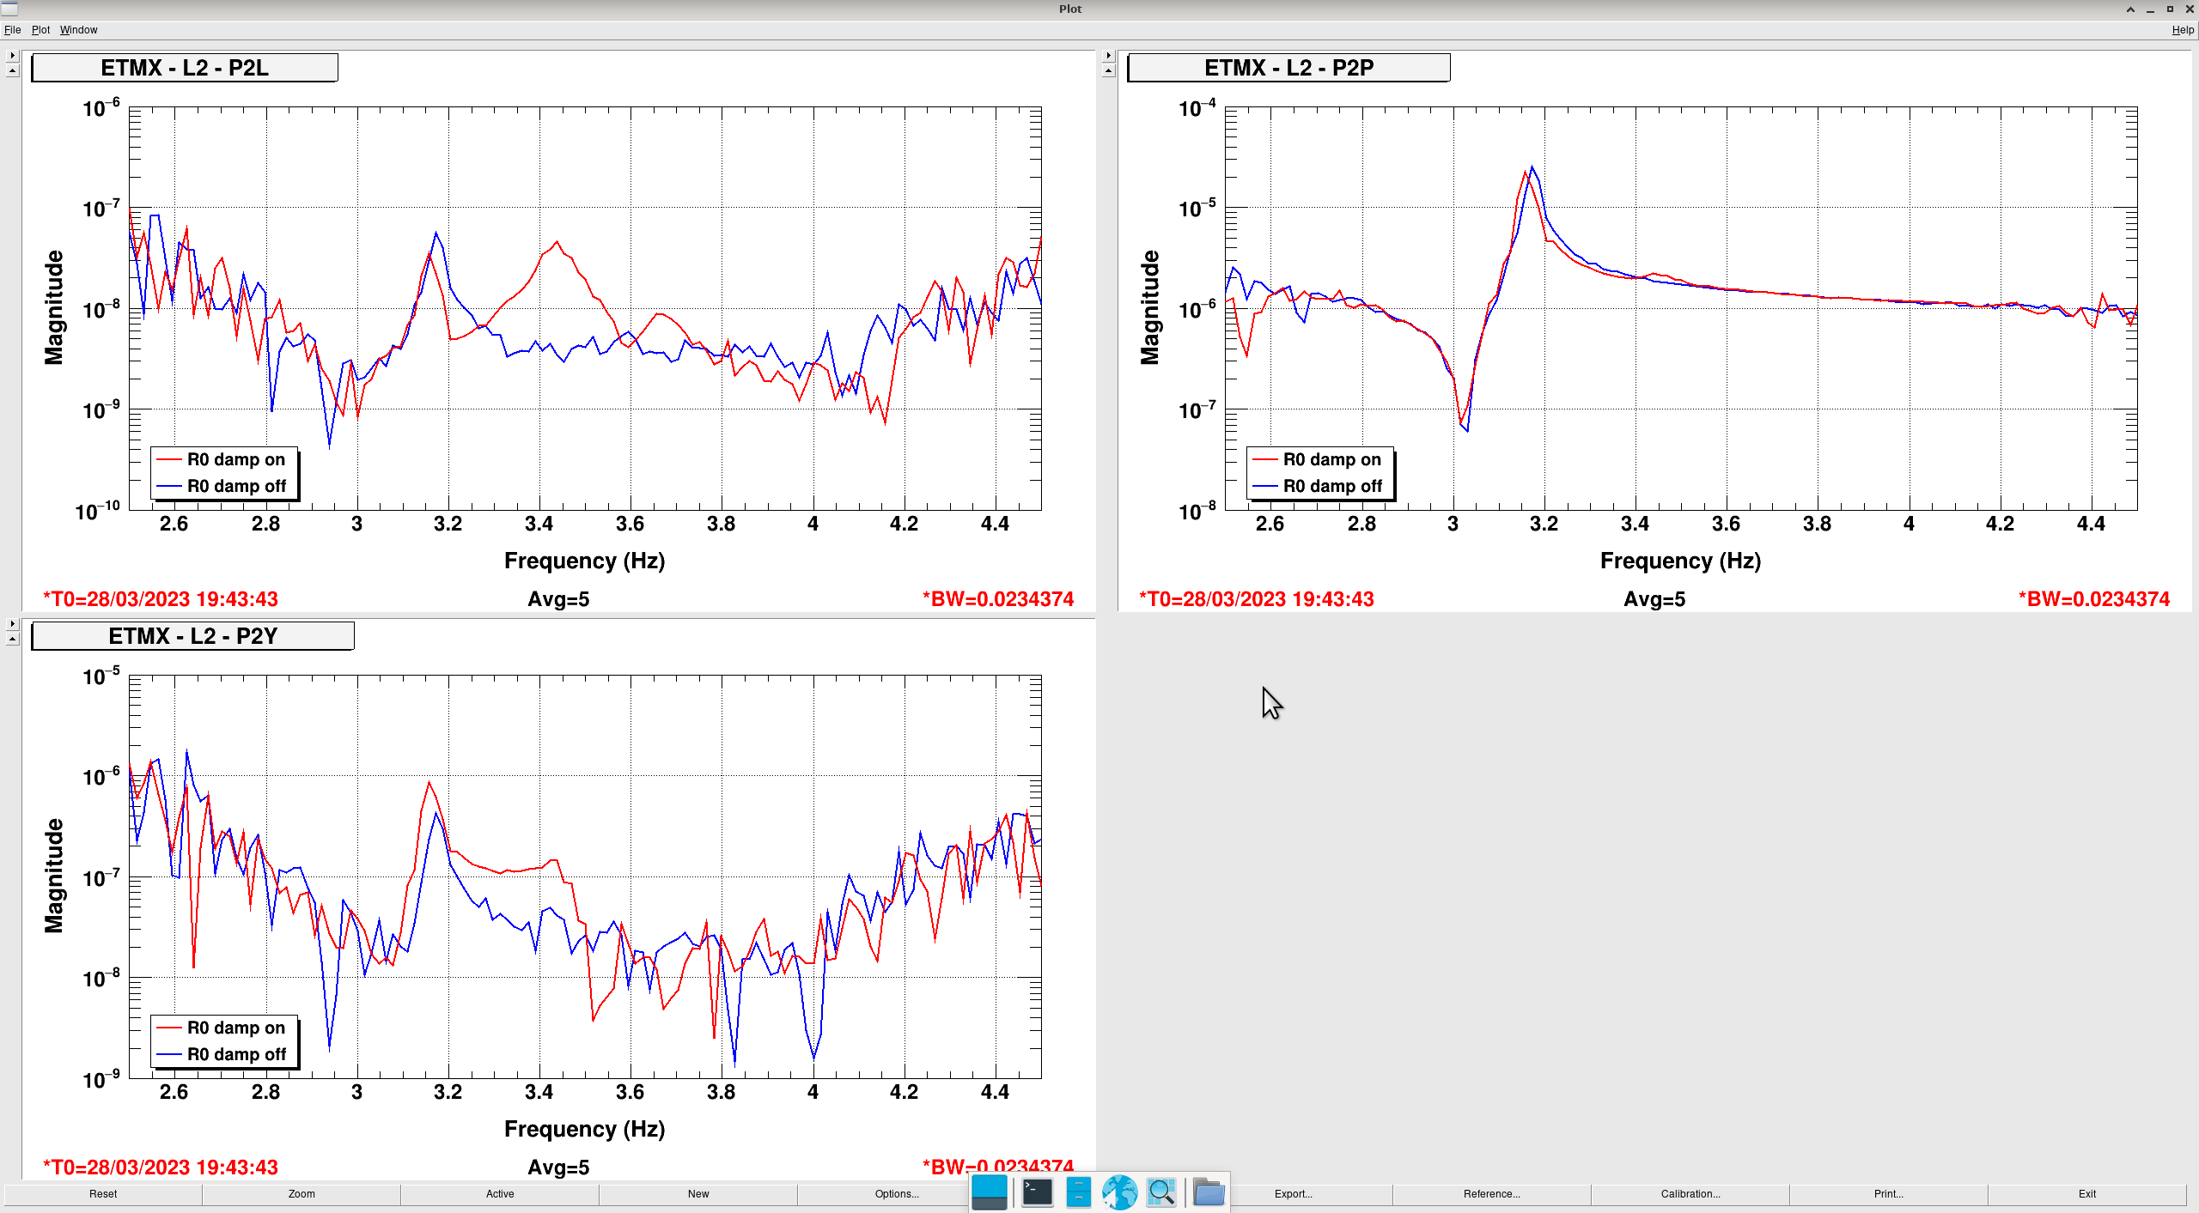This screenshot has height=1213, width=2199.
Task: Expand right arrow beside ETMX L2 P2L plot
Action: [x=12, y=55]
